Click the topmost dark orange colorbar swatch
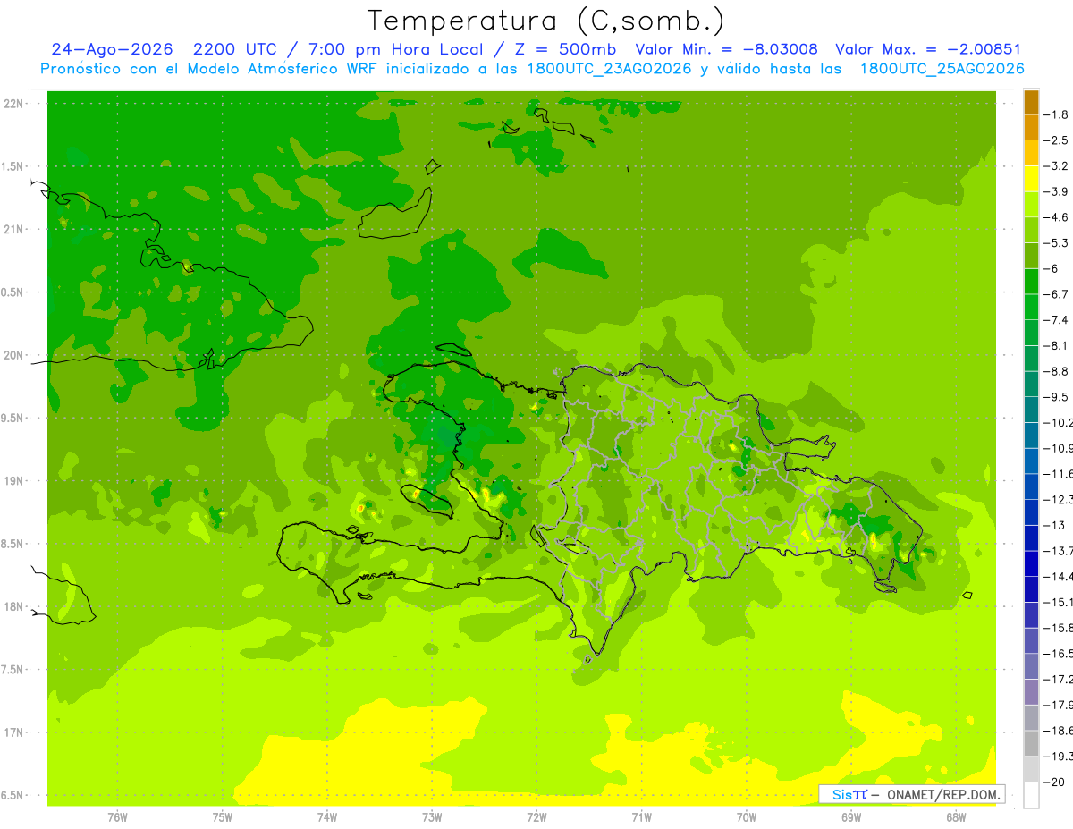The width and height of the screenshot is (1073, 829). tap(1031, 102)
